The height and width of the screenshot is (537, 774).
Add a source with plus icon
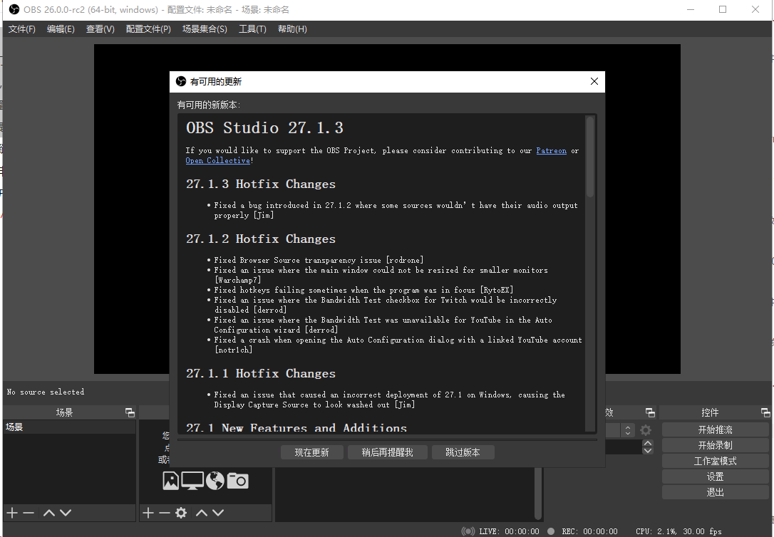pyautogui.click(x=148, y=513)
